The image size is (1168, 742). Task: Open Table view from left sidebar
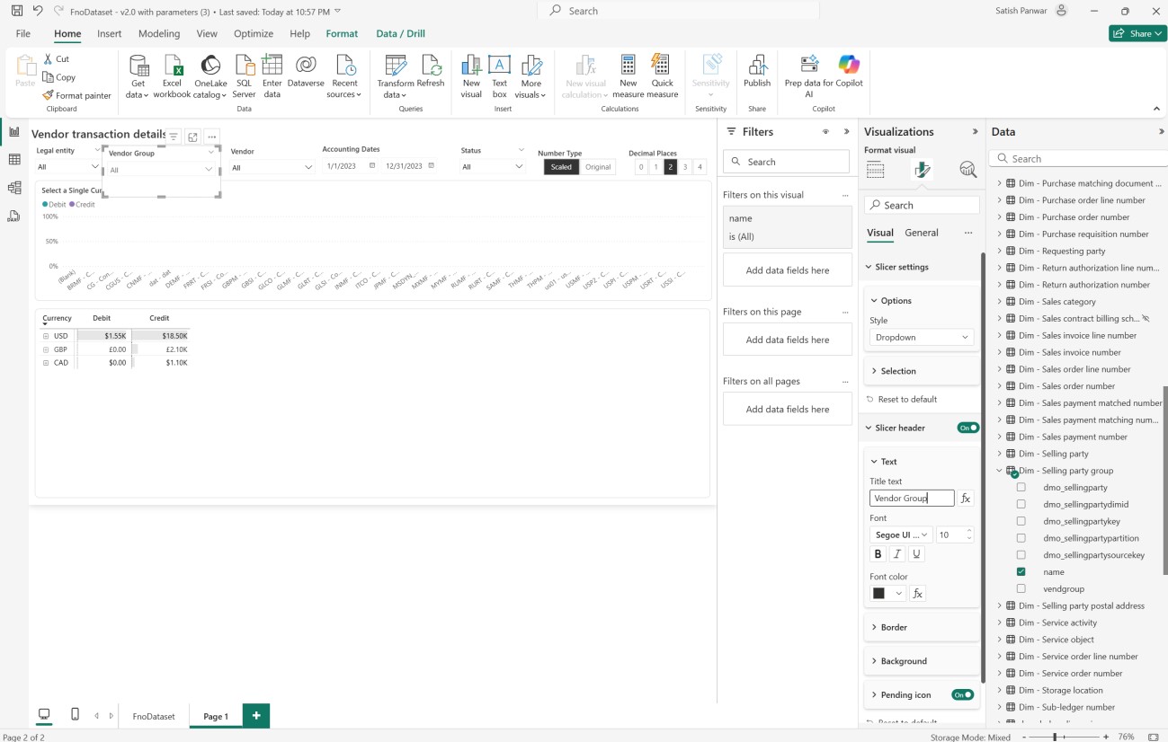[13, 160]
